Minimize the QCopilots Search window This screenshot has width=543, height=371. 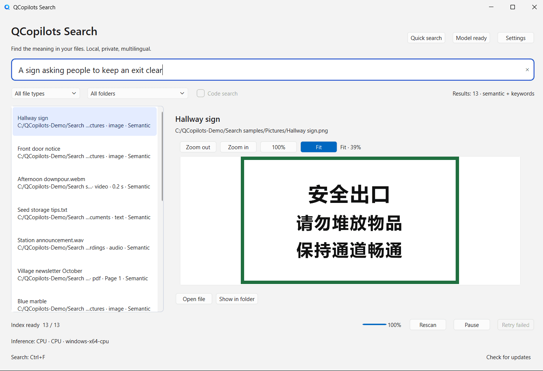click(491, 7)
